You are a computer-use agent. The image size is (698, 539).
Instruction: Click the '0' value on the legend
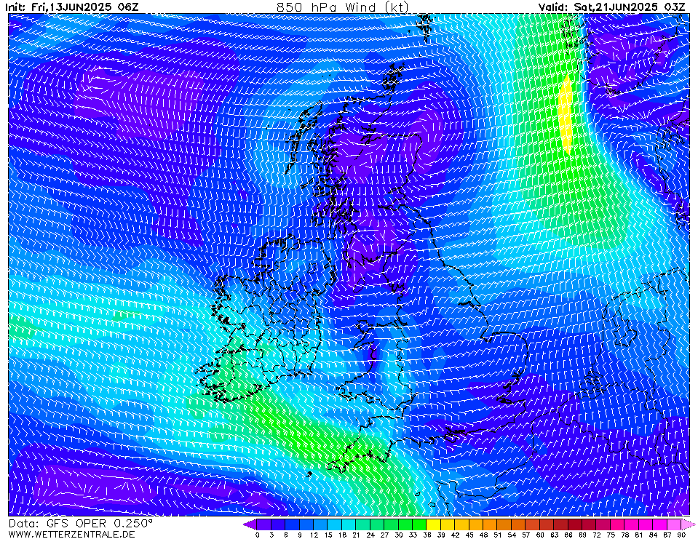tap(258, 535)
